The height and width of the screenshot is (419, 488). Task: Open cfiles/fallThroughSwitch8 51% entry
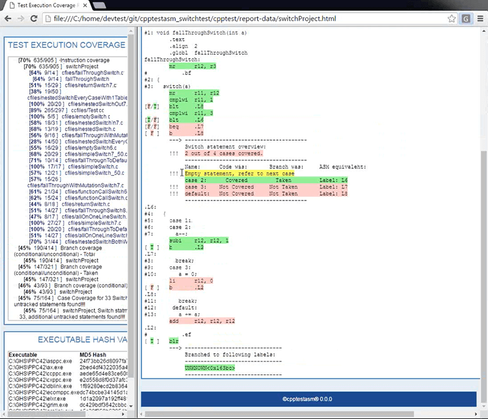tap(78, 211)
